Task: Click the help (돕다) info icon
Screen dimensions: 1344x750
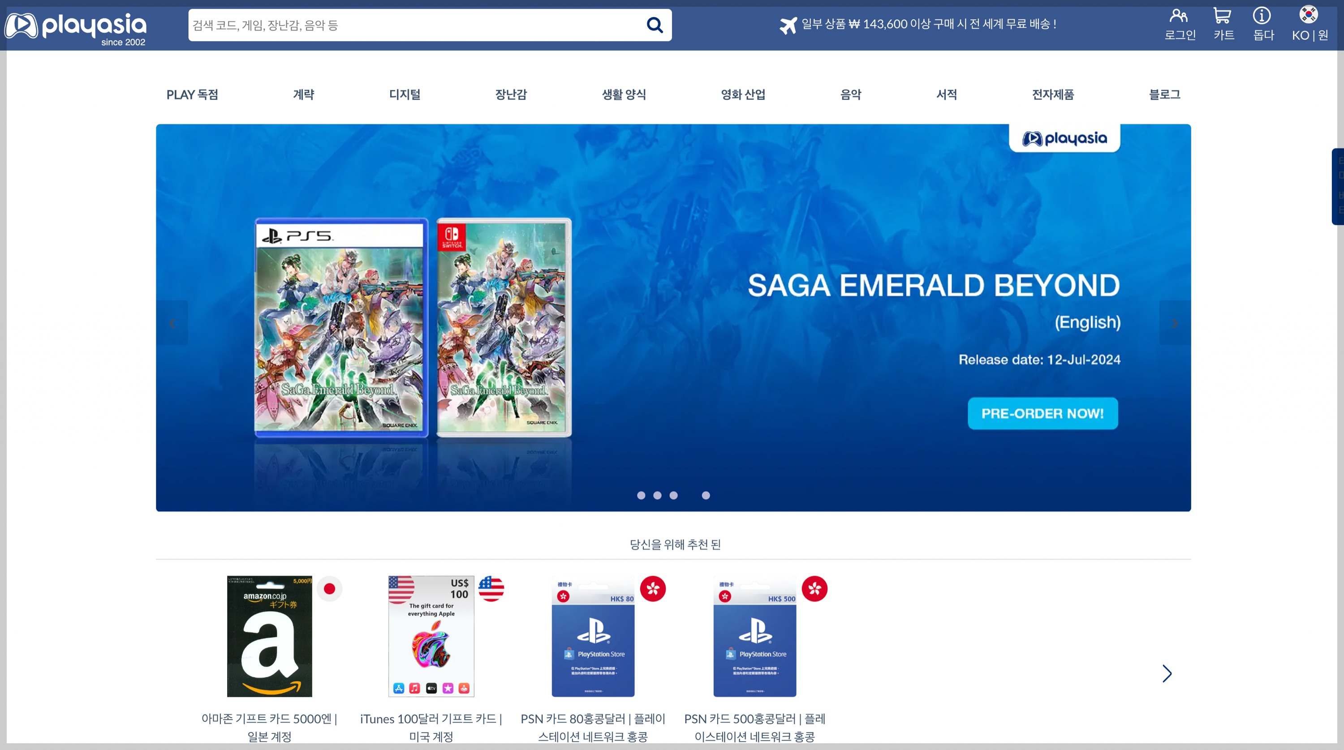Action: (x=1262, y=24)
